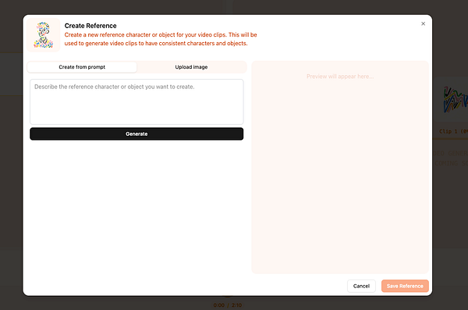Click the orange dialog description text
Viewport: 468px width, 310px height.
tap(161, 39)
